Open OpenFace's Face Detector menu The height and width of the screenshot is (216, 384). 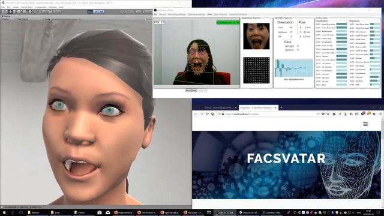220,14
